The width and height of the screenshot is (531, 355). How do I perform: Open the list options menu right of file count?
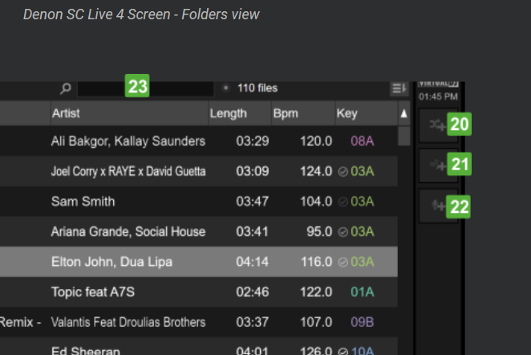[399, 88]
